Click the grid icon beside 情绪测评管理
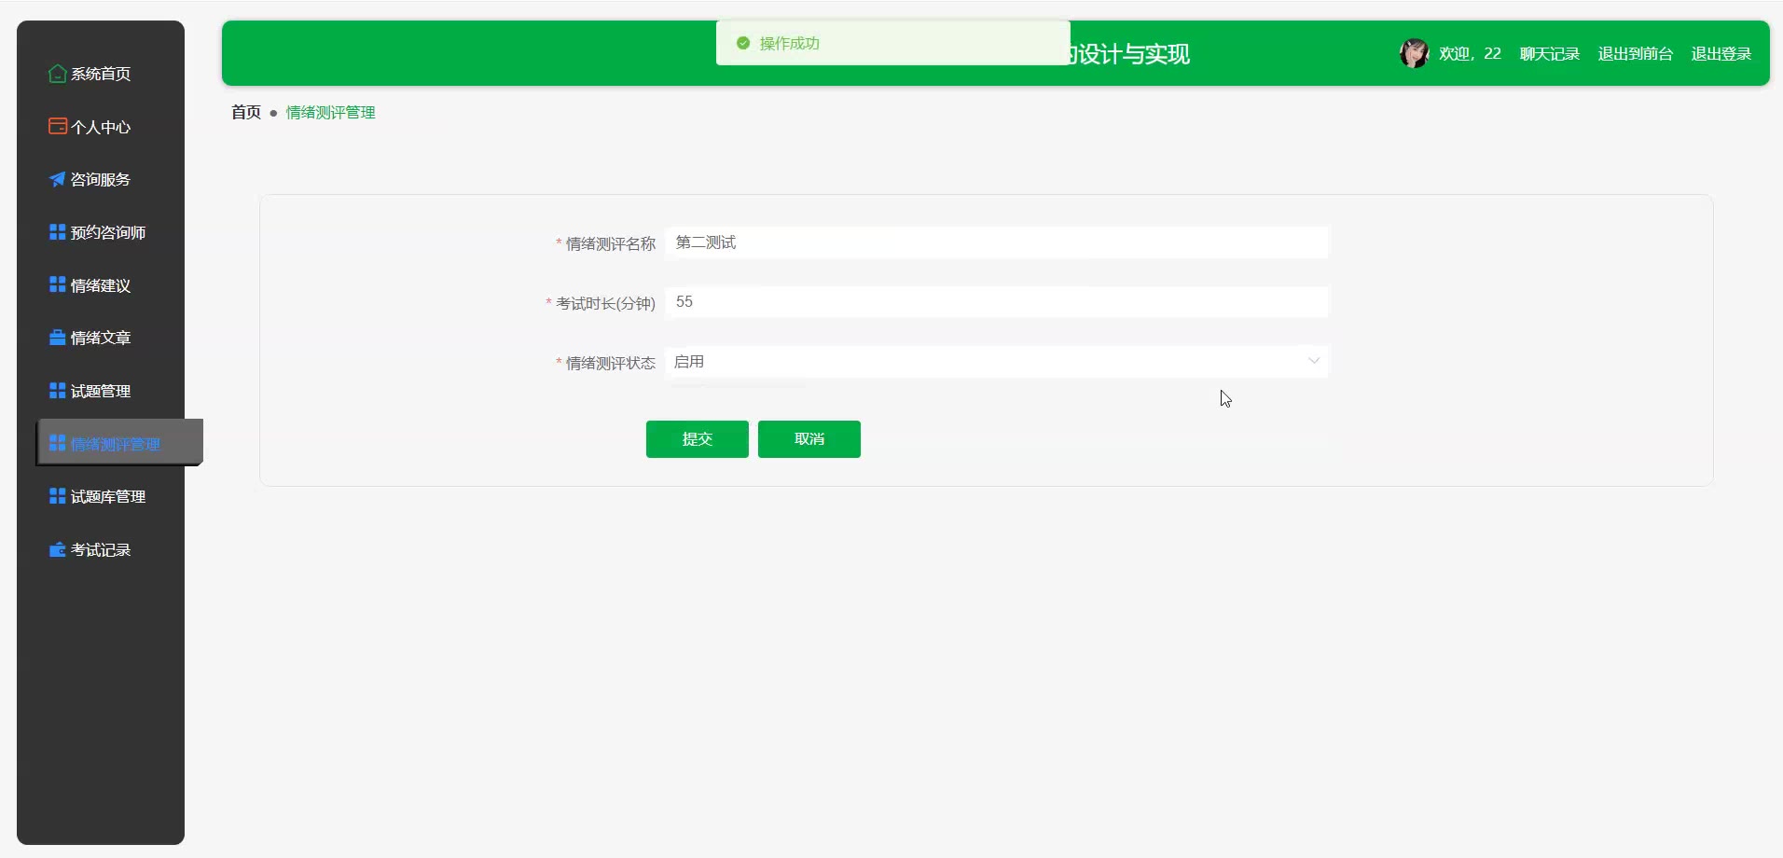This screenshot has width=1783, height=858. coord(58,443)
